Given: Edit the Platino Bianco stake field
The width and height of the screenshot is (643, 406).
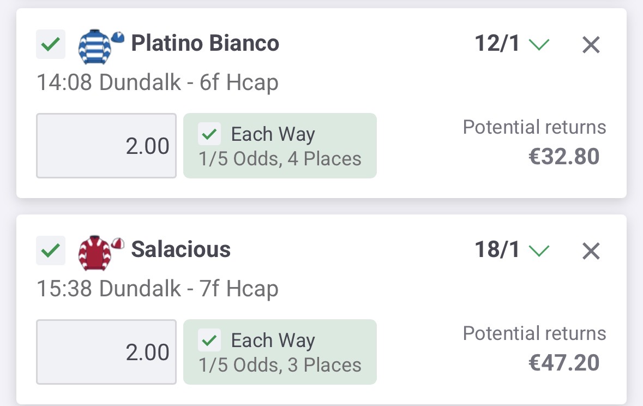Looking at the screenshot, I should (106, 146).
